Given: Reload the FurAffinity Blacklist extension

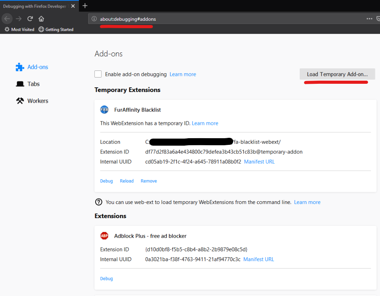Looking at the screenshot, I should pos(127,181).
